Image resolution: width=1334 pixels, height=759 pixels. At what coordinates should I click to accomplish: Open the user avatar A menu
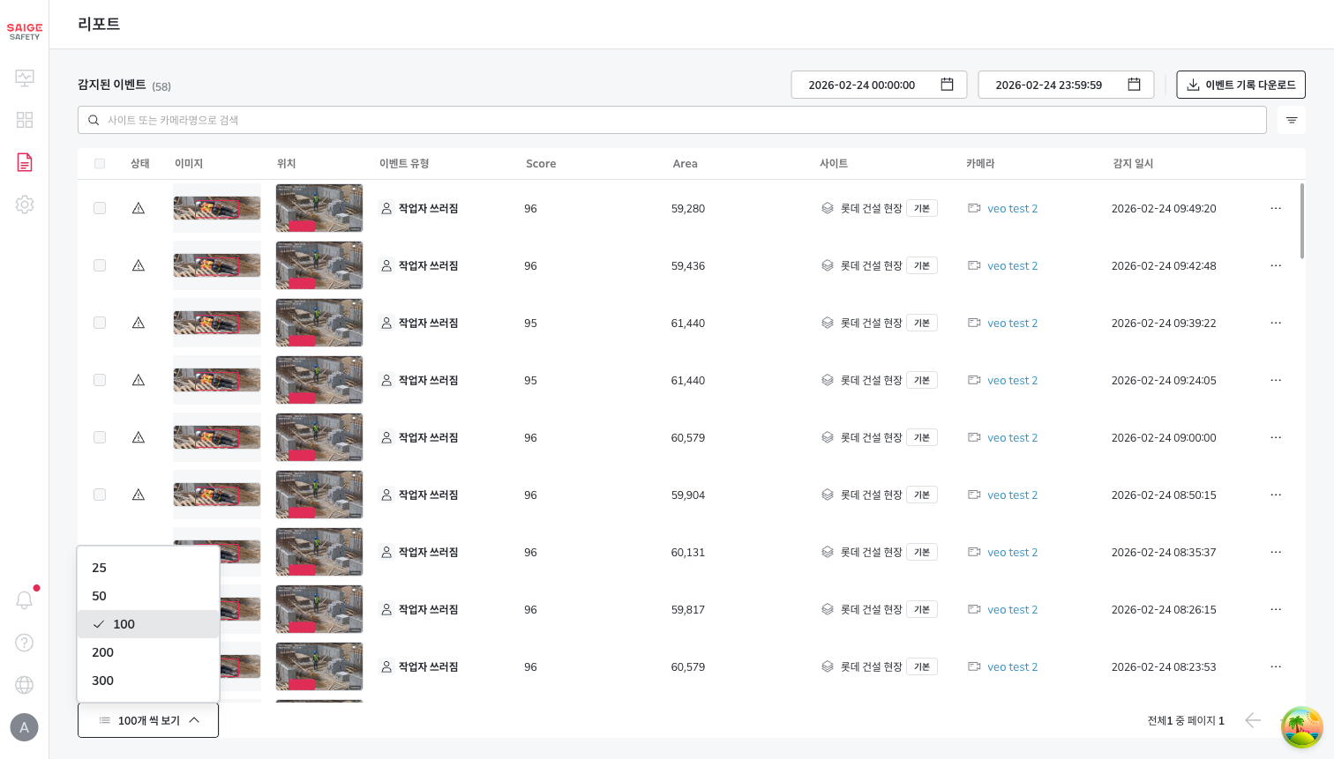coord(24,727)
